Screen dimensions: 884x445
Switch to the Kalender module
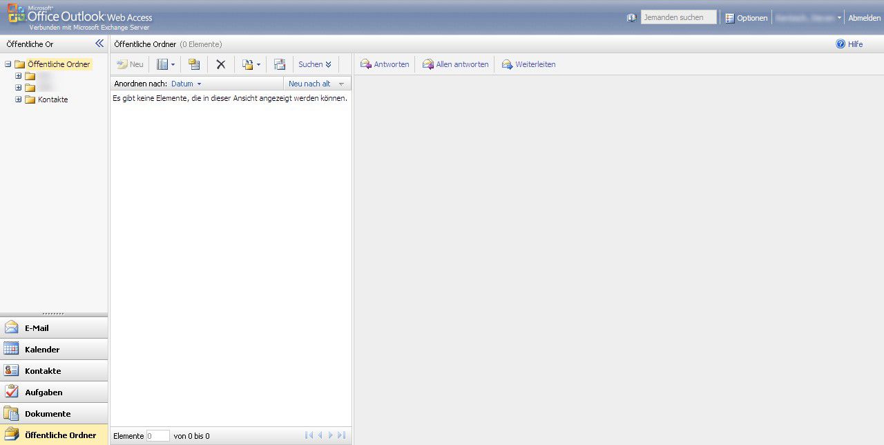(42, 350)
